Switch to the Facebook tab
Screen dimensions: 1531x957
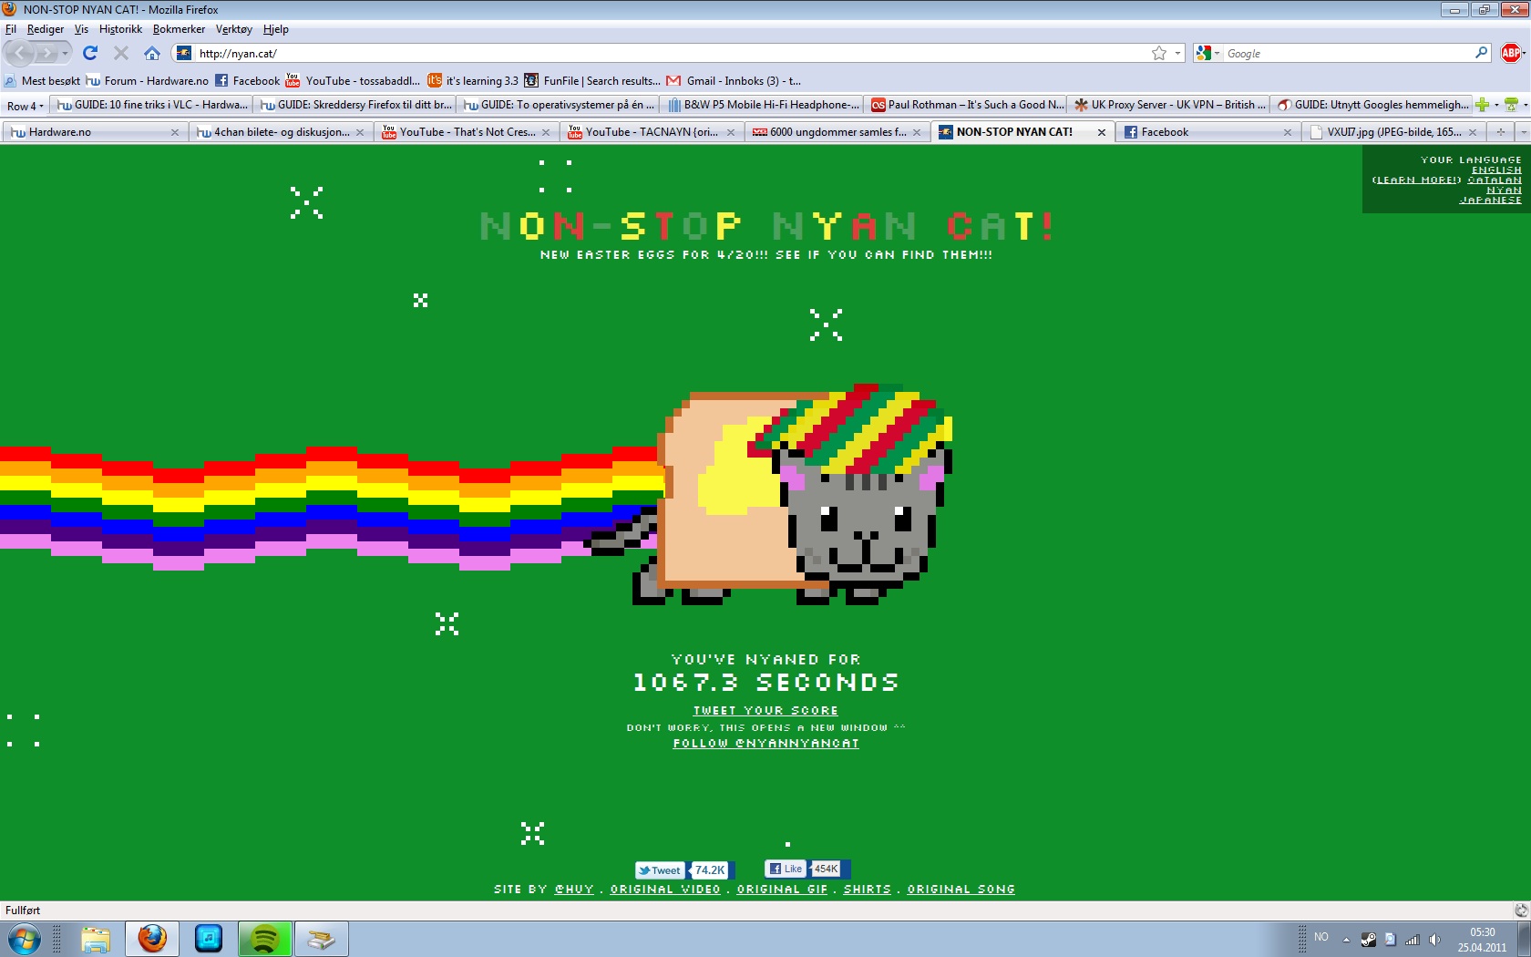point(1207,132)
